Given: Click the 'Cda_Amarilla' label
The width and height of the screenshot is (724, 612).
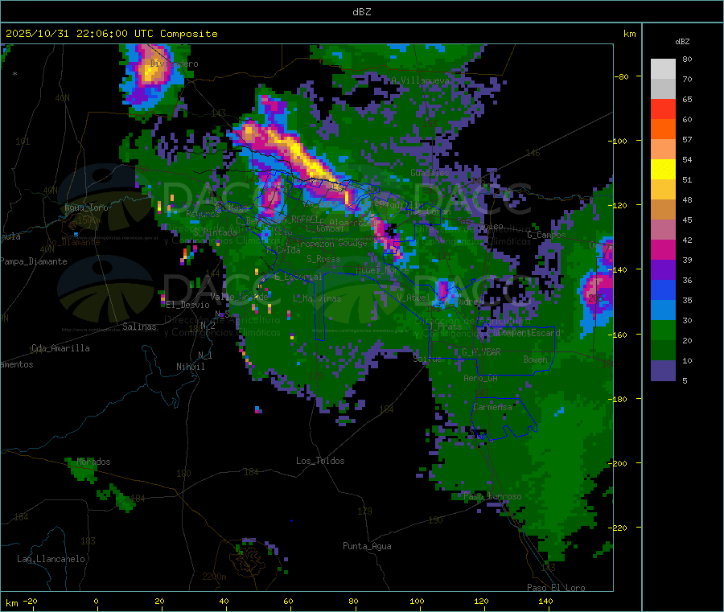Looking at the screenshot, I should (60, 348).
